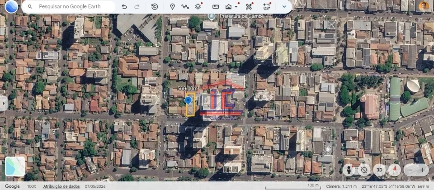Screen dimensions: 434x190
Task: Toggle rotation lock icon
Action: (363, 170)
